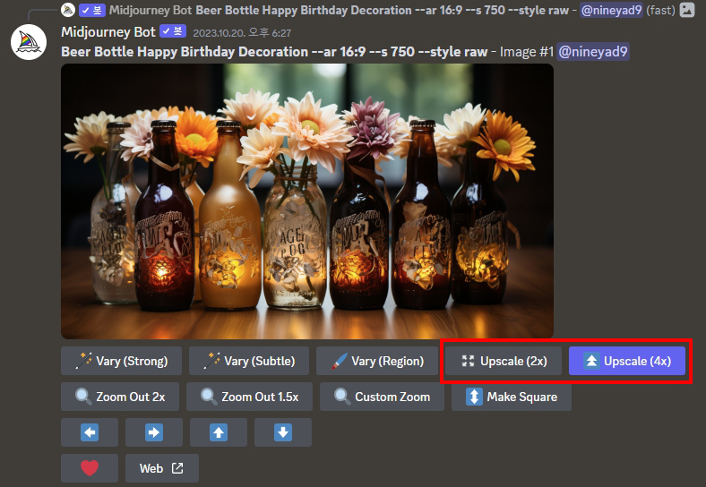Click the Upscale (2x) button

tap(504, 361)
